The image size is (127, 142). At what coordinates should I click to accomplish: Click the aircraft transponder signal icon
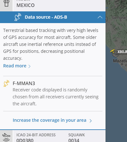pyautogui.click(x=6, y=137)
